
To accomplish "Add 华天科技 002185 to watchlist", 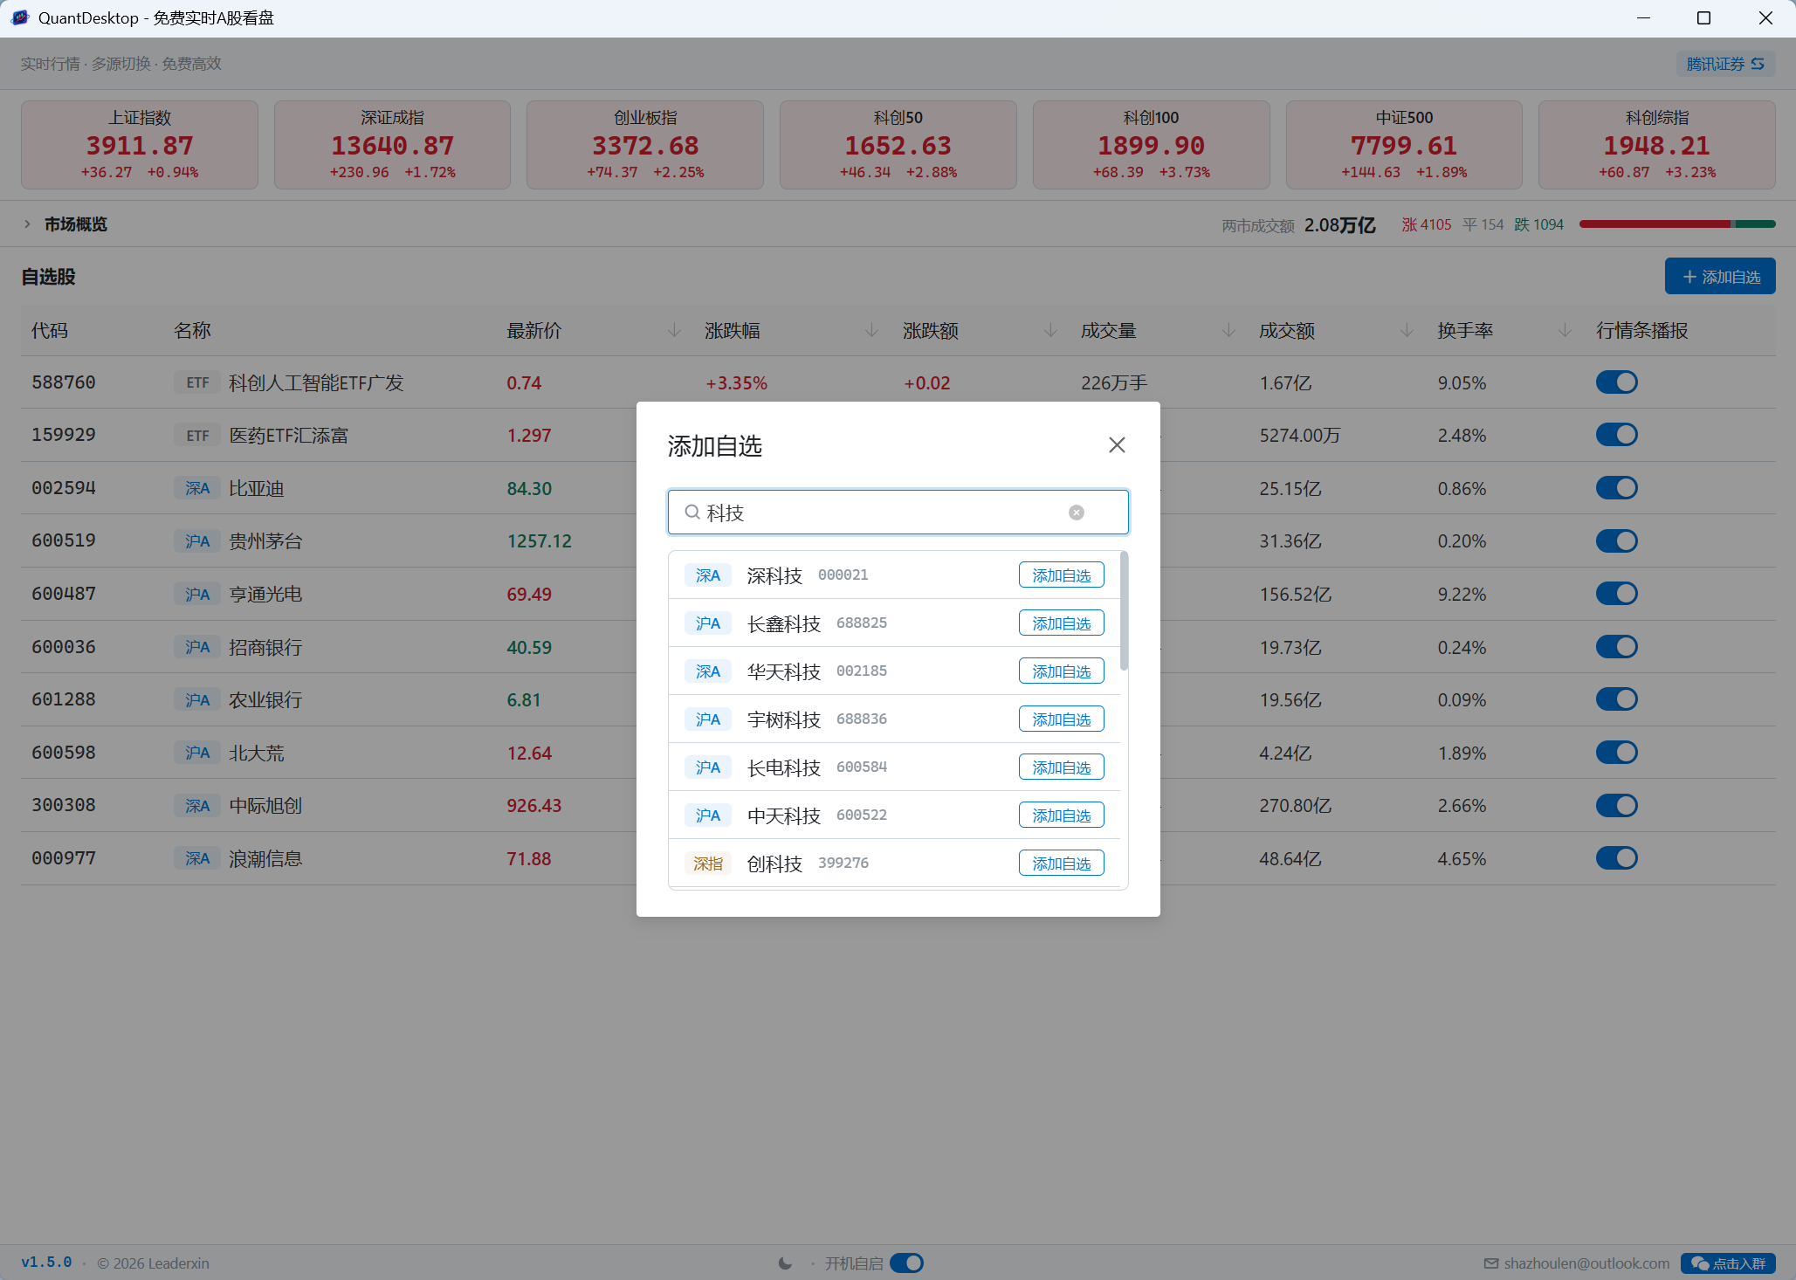I will tap(1061, 671).
